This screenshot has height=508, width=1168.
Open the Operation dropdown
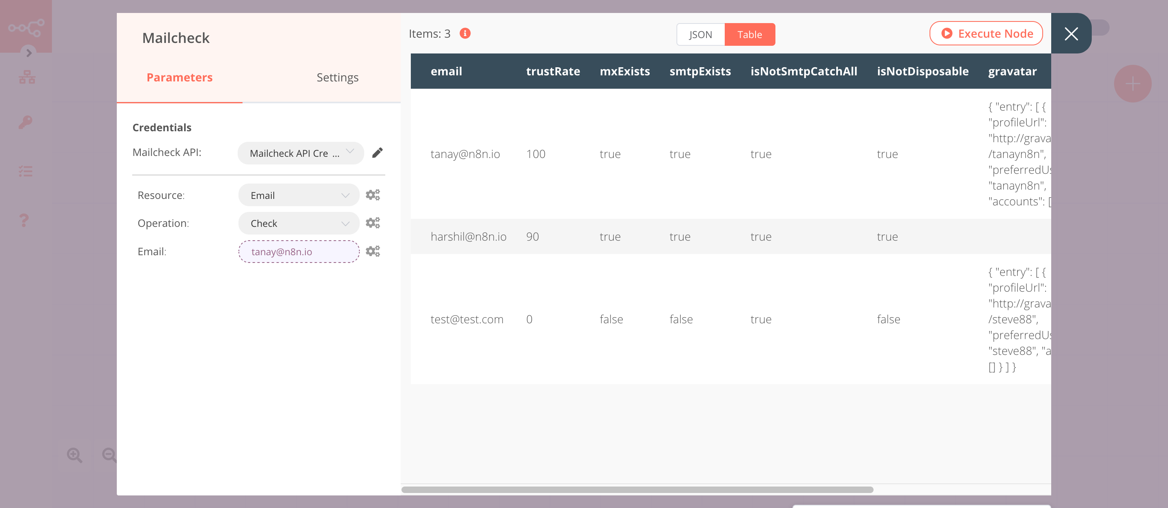[297, 223]
